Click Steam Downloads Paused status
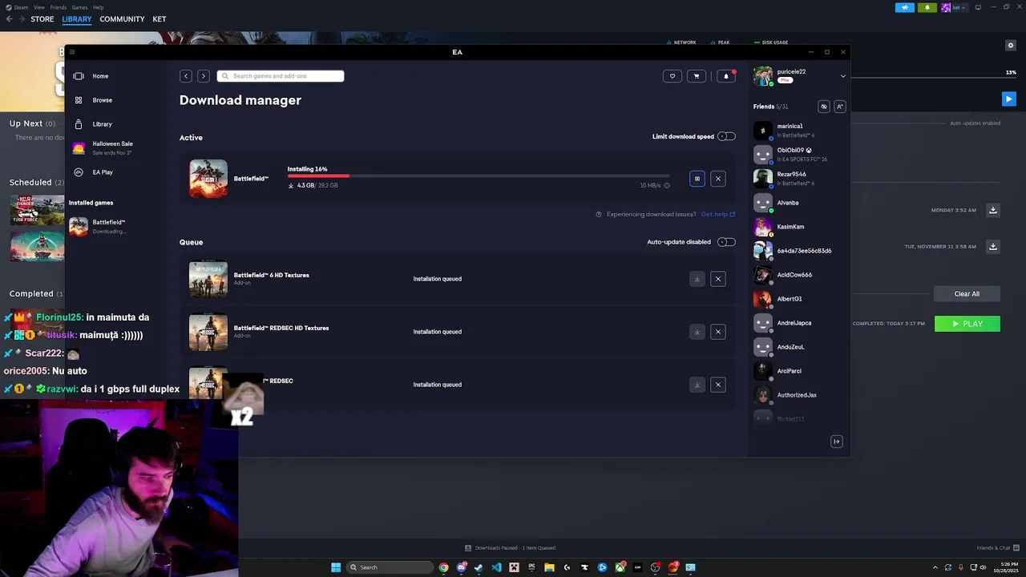1026x577 pixels. click(x=511, y=548)
